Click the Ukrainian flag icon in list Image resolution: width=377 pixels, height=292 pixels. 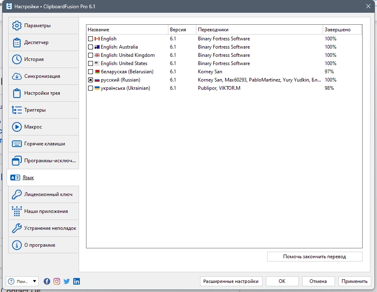97,88
